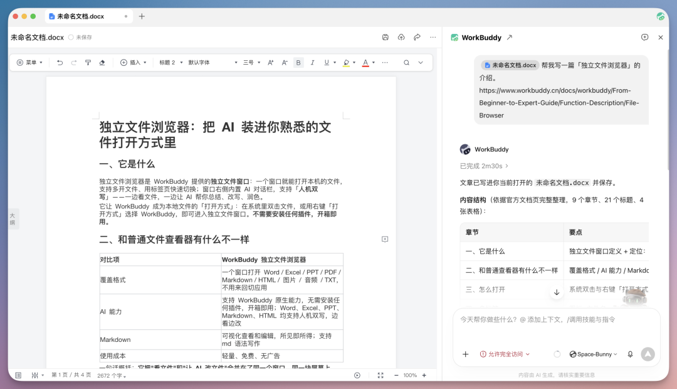Select the format painter tool
The image size is (677, 389).
click(88, 63)
